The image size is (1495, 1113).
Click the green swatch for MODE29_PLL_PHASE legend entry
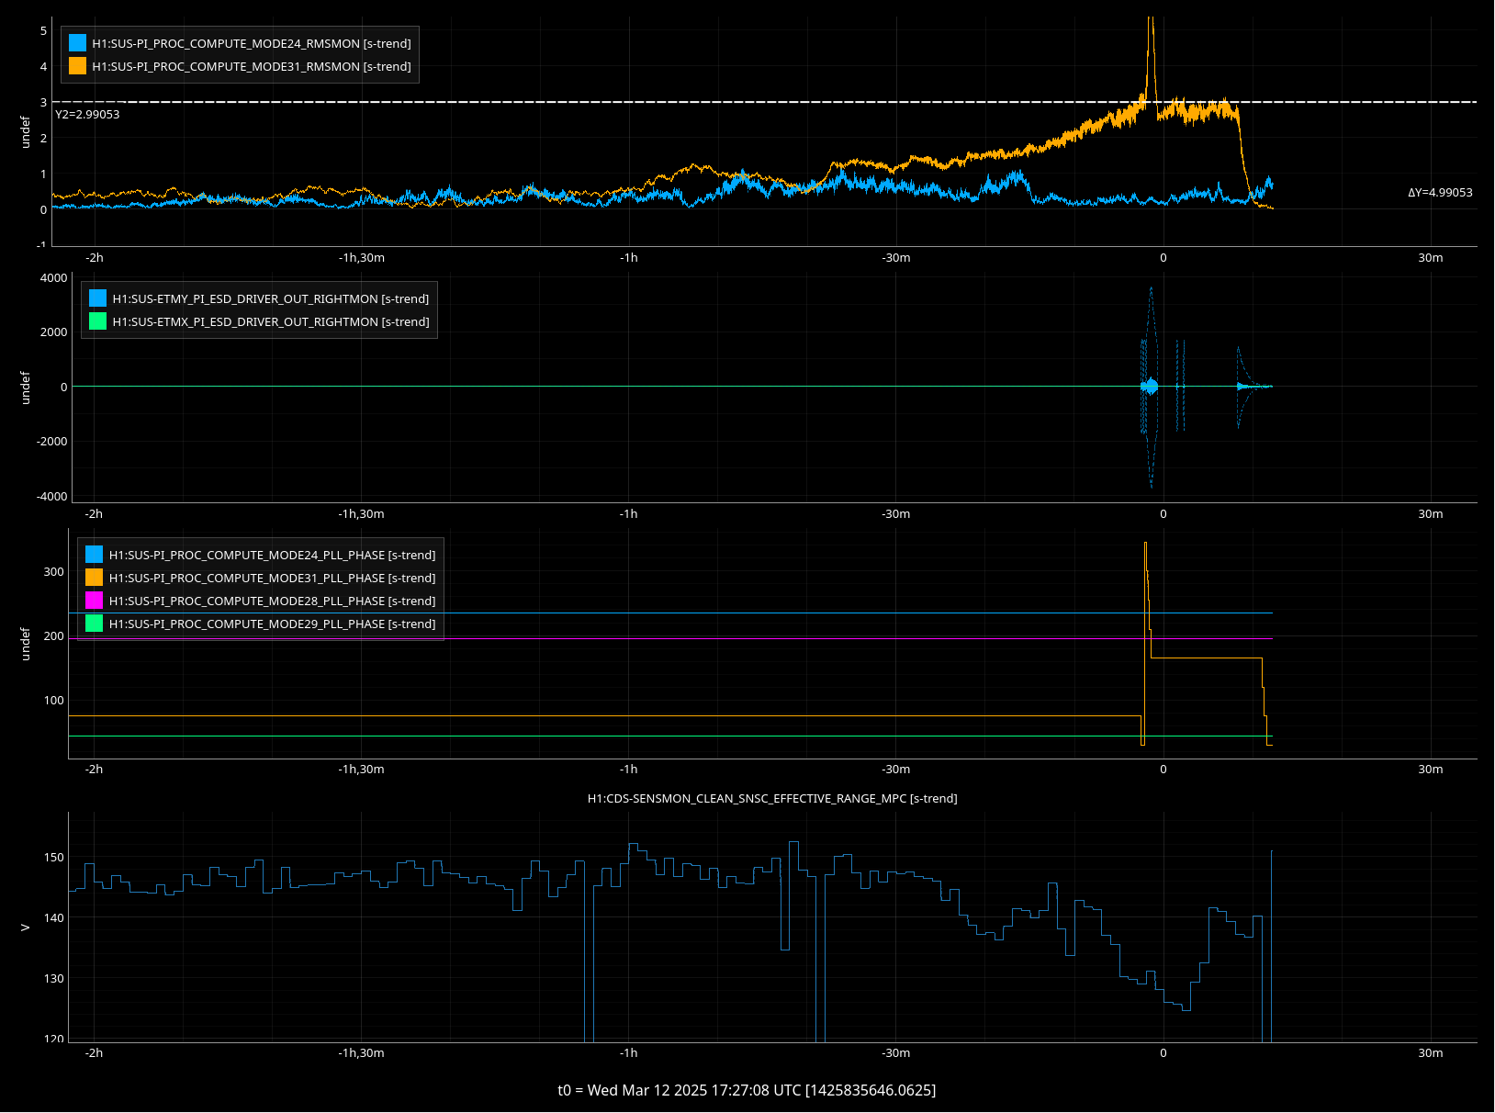95,624
